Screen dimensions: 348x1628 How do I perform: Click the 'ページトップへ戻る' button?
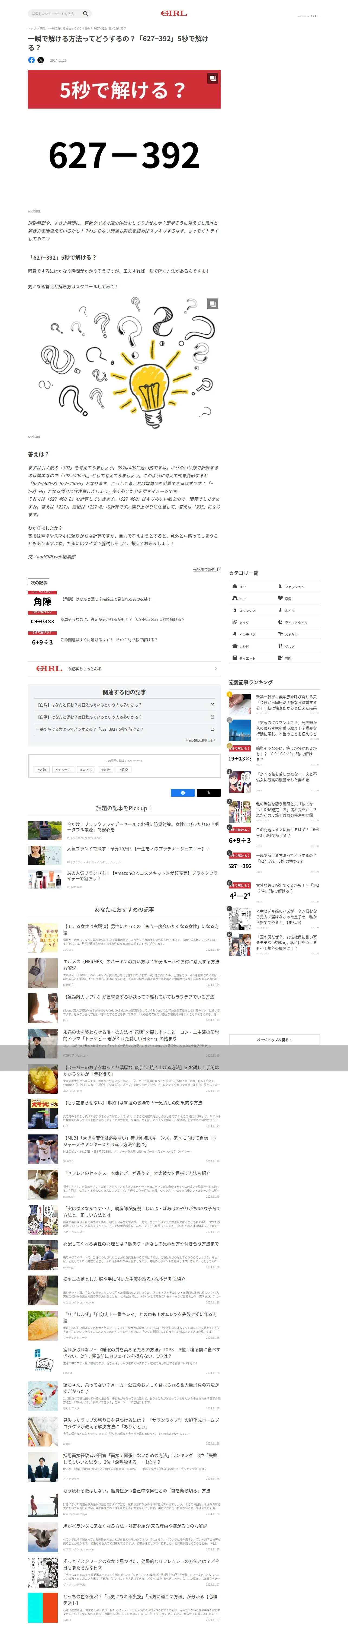click(274, 1040)
